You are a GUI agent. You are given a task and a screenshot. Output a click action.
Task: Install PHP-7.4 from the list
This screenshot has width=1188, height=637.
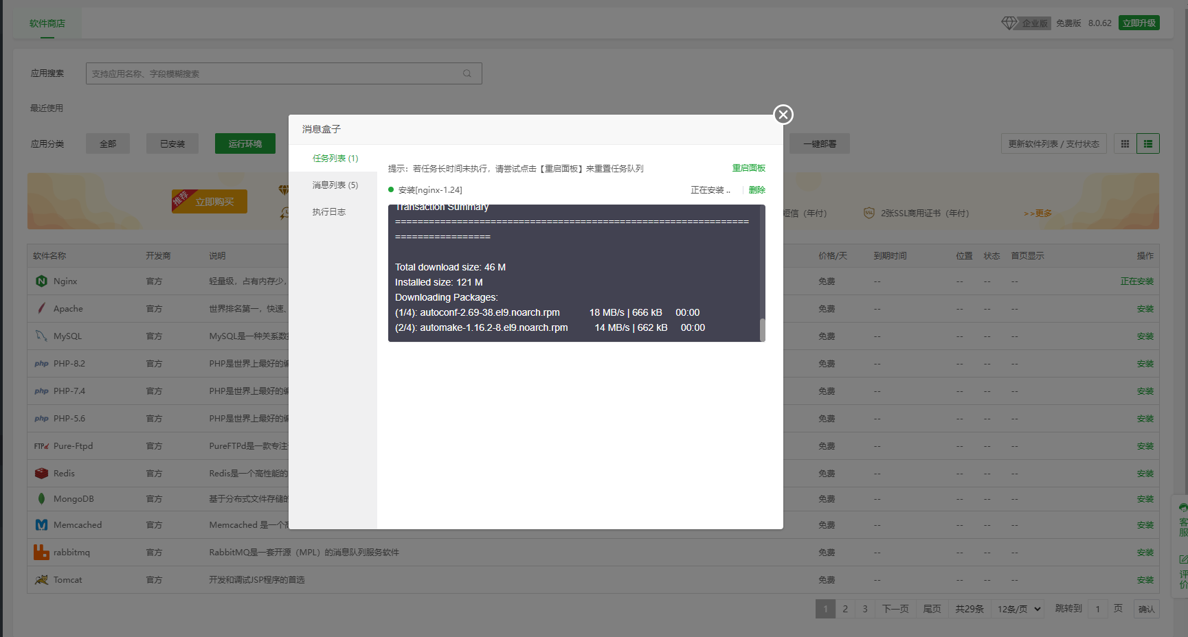tap(1145, 391)
